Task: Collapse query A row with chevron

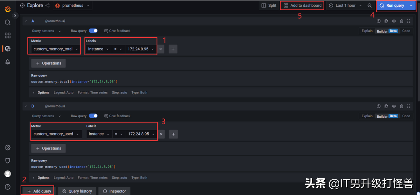Action: coord(26,21)
